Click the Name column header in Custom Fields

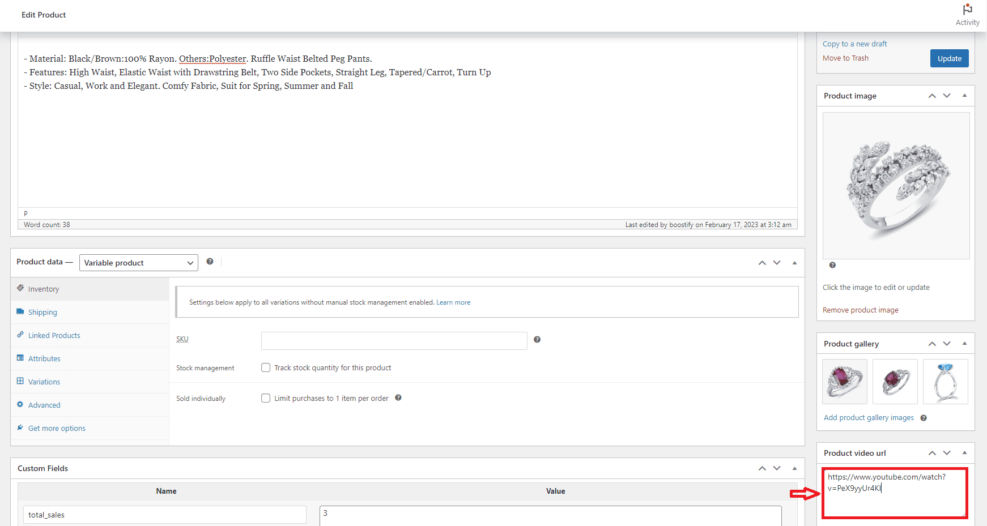point(166,491)
